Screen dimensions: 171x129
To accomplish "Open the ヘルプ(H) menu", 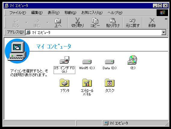I will pos(115,13).
